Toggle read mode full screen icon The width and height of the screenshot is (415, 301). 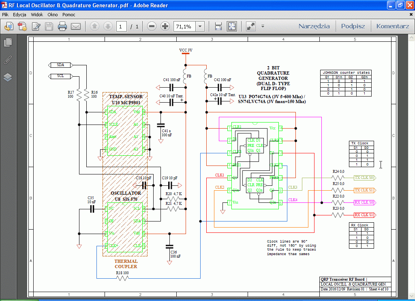coord(251,27)
